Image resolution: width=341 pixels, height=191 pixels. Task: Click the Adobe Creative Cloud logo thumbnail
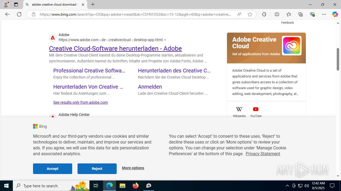[x=292, y=46]
